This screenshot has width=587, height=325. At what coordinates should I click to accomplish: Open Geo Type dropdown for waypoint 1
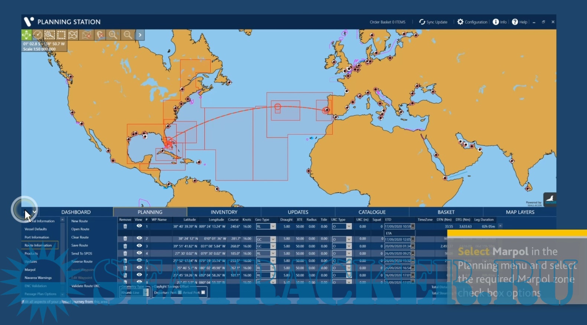click(273, 226)
